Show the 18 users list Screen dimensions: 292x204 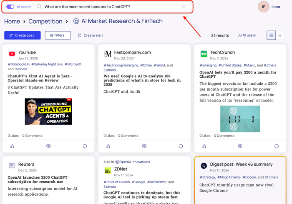(247, 35)
